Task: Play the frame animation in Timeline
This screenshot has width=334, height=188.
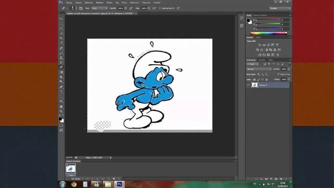Action: click(98, 179)
